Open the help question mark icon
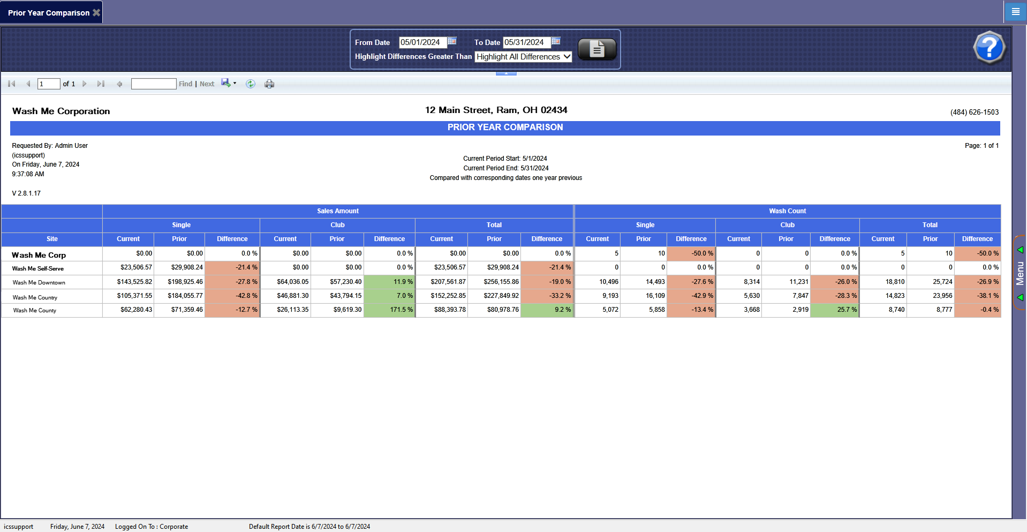Viewport: 1027px width, 532px height. coord(988,48)
